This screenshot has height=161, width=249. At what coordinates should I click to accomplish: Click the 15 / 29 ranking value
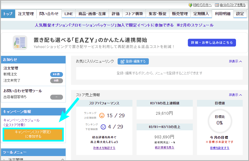point(116,115)
